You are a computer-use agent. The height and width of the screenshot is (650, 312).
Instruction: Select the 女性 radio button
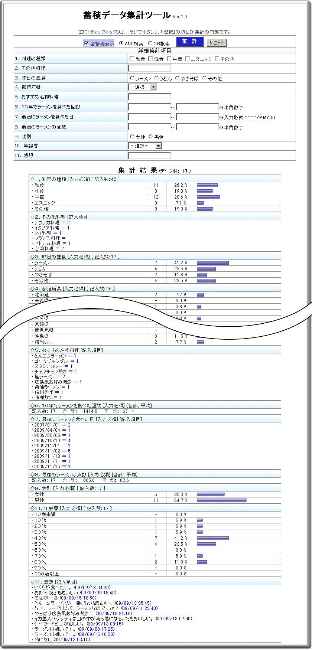132,137
